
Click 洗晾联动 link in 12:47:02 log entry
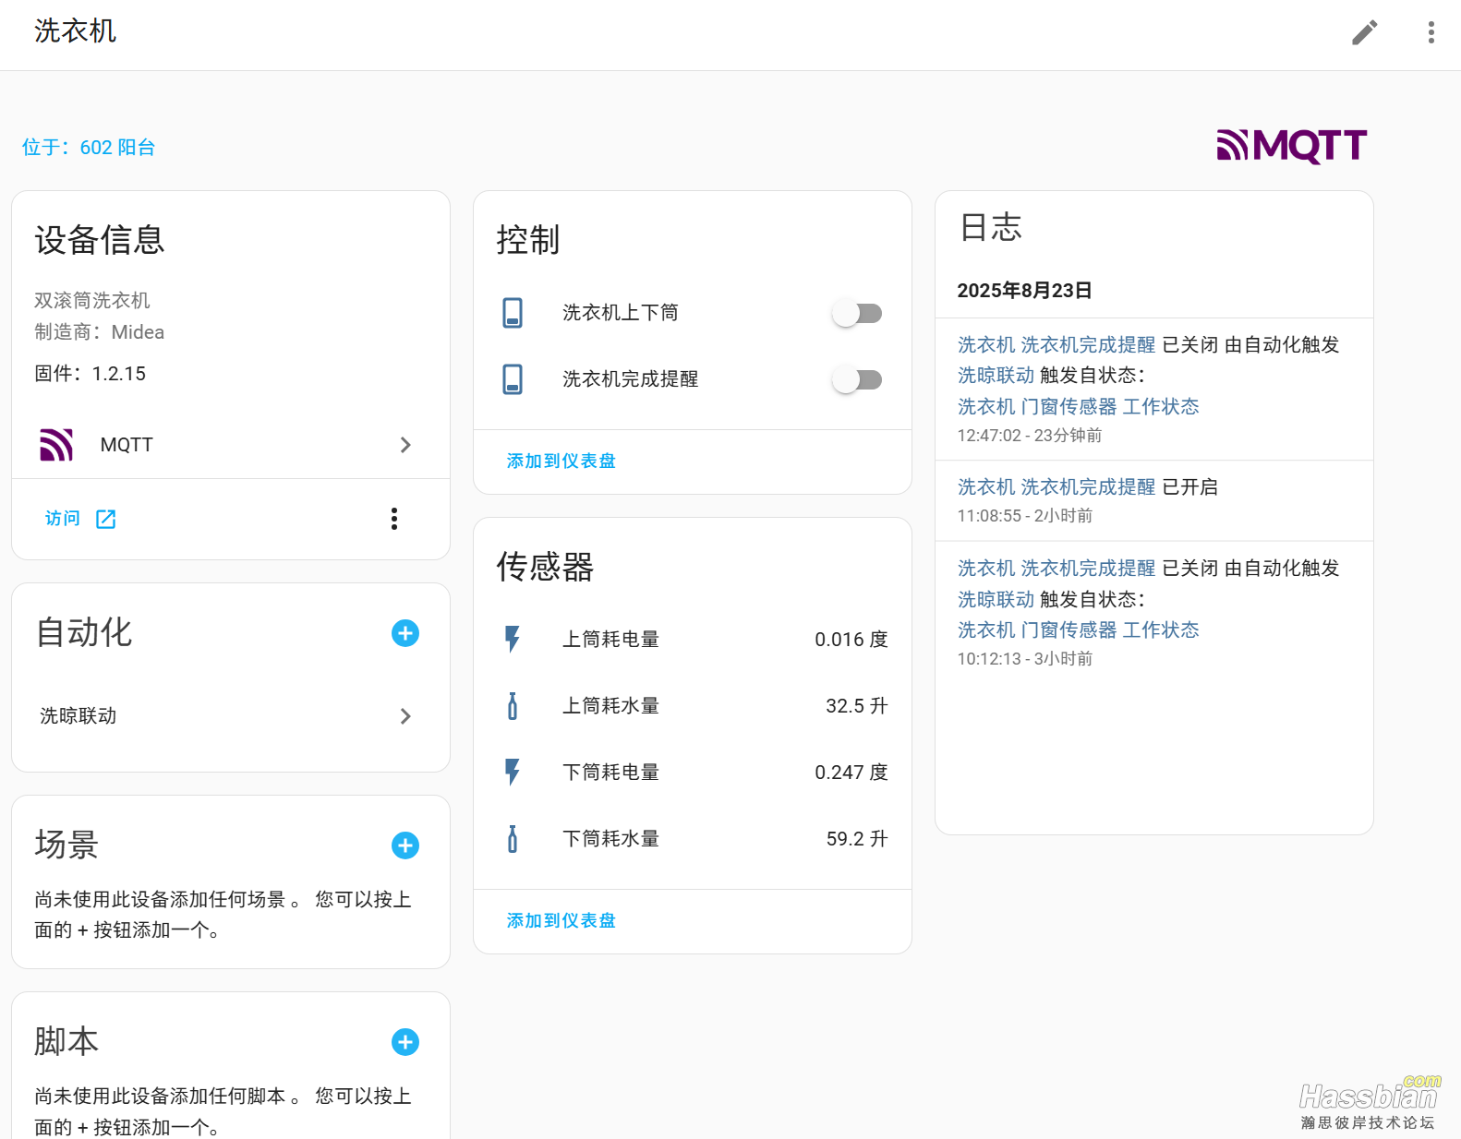pos(996,376)
